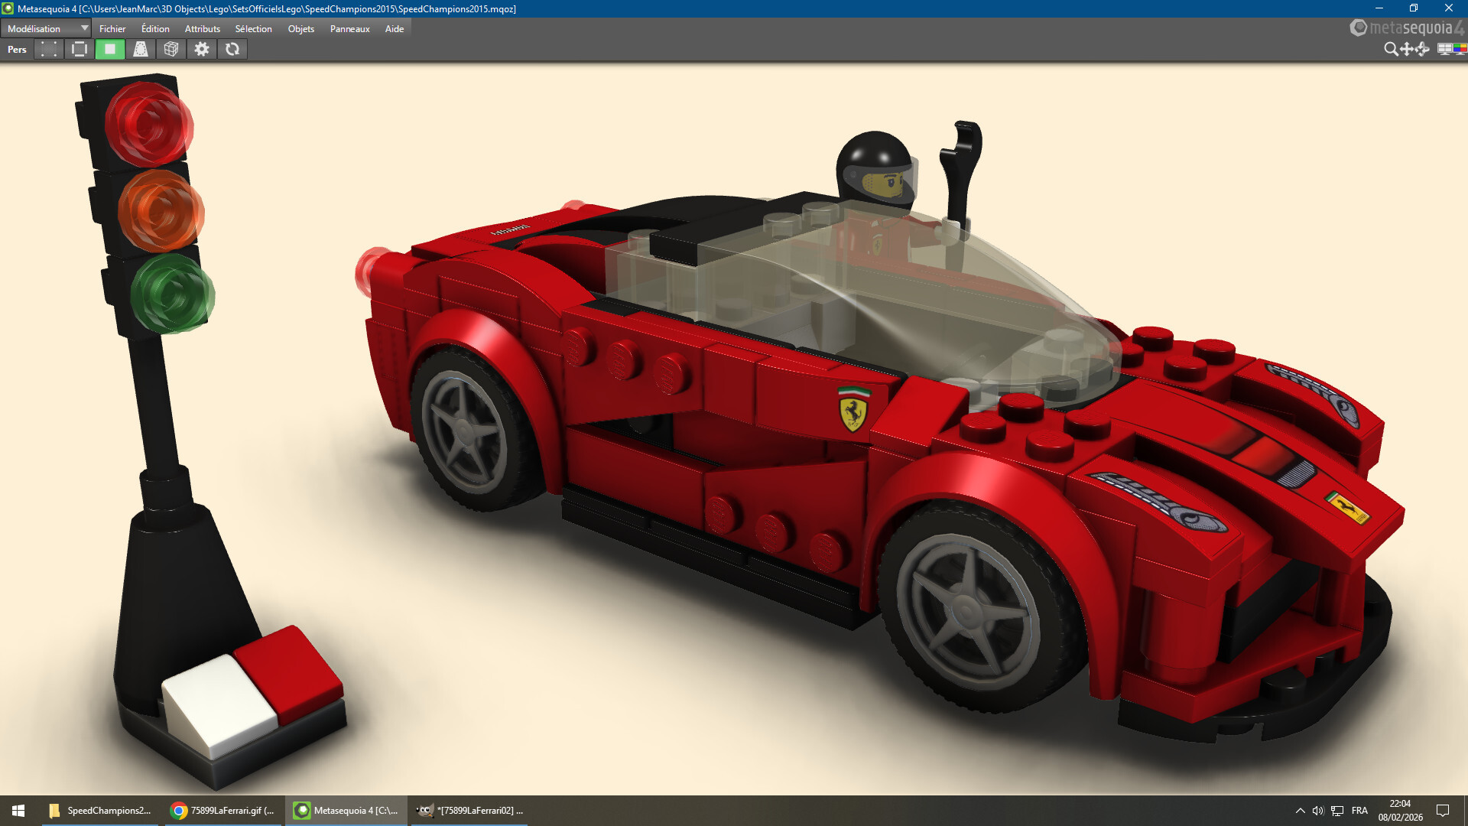Open view settings gear icon
The height and width of the screenshot is (826, 1468).
(202, 49)
